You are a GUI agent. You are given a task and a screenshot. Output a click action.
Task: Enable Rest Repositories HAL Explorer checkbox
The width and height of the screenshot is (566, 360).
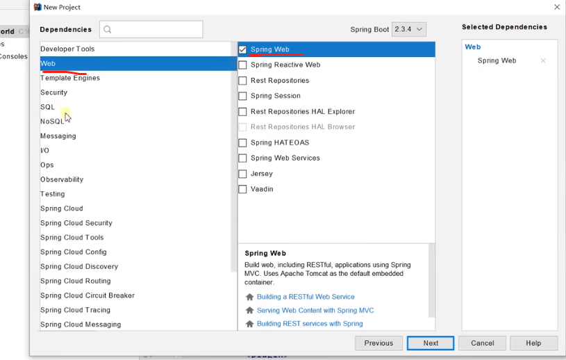coord(242,112)
